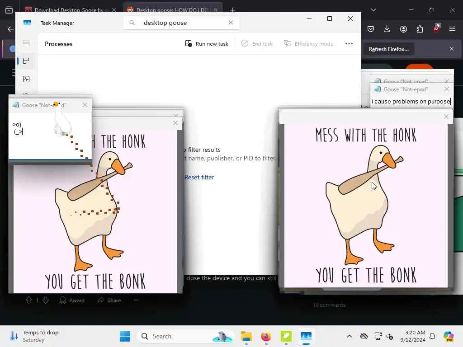463x347 pixels.
Task: Open the Performance page icon in sidebar
Action: pos(26,79)
